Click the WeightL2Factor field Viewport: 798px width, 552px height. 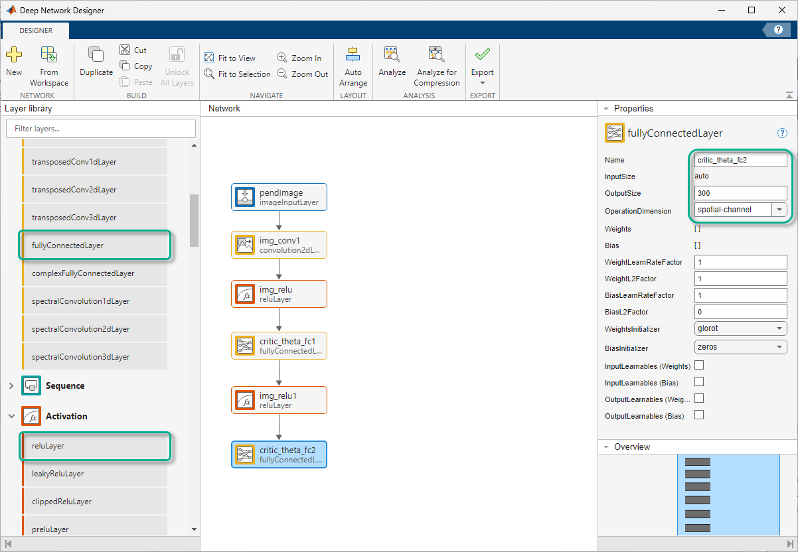pyautogui.click(x=741, y=279)
